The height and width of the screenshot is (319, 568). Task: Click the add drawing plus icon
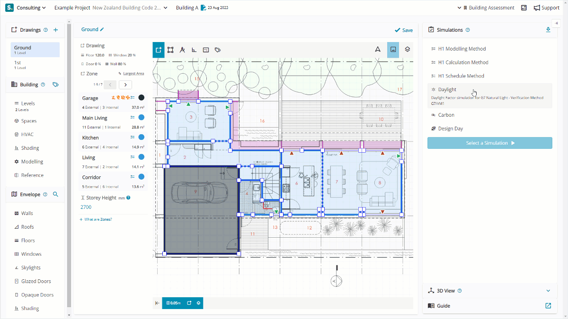(55, 30)
